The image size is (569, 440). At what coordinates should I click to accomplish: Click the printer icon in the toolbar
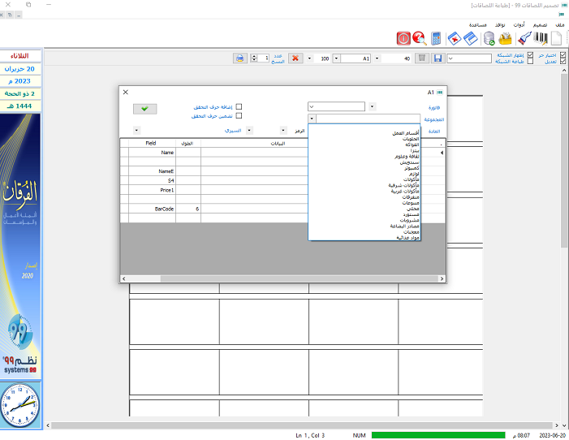239,58
